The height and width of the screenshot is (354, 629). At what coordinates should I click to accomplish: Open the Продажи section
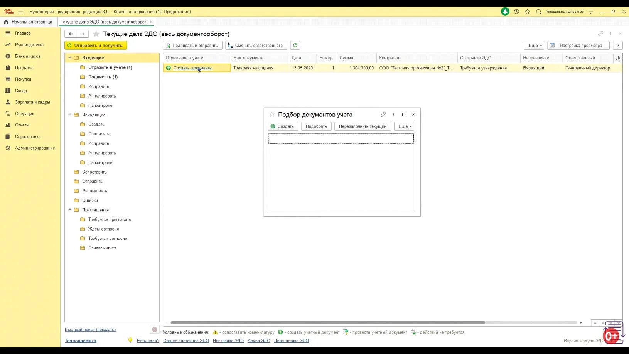(24, 68)
